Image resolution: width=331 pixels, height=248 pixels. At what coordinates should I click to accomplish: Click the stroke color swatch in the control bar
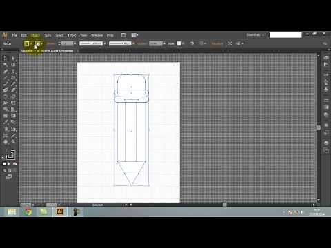click(x=37, y=43)
